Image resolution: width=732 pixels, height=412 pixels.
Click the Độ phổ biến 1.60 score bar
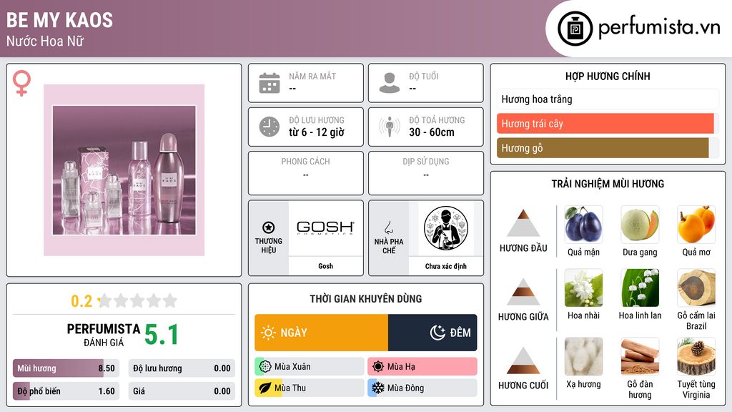[66, 391]
